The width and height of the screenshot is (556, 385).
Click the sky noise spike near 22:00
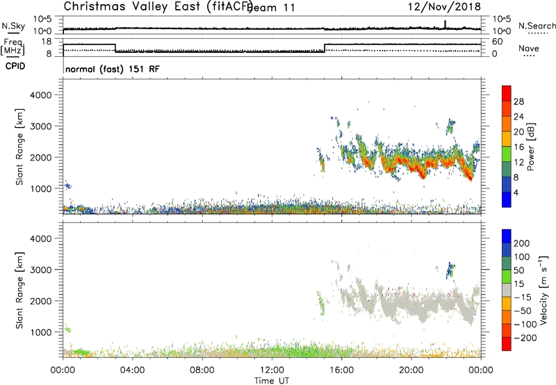tap(445, 24)
